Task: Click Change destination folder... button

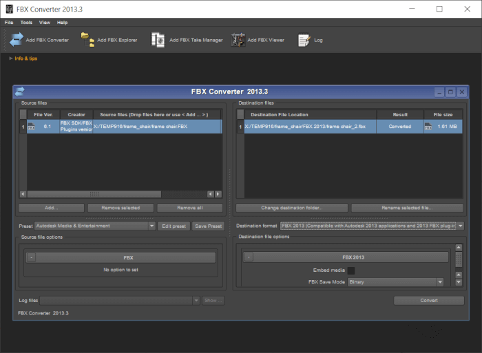Action: point(292,208)
